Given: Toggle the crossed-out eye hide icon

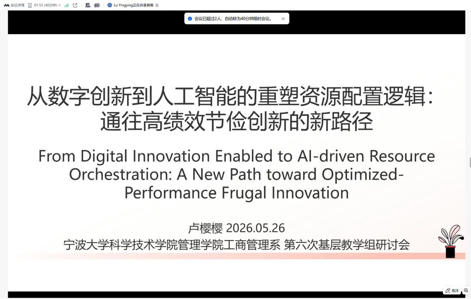Looking at the screenshot, I should tap(97, 5).
